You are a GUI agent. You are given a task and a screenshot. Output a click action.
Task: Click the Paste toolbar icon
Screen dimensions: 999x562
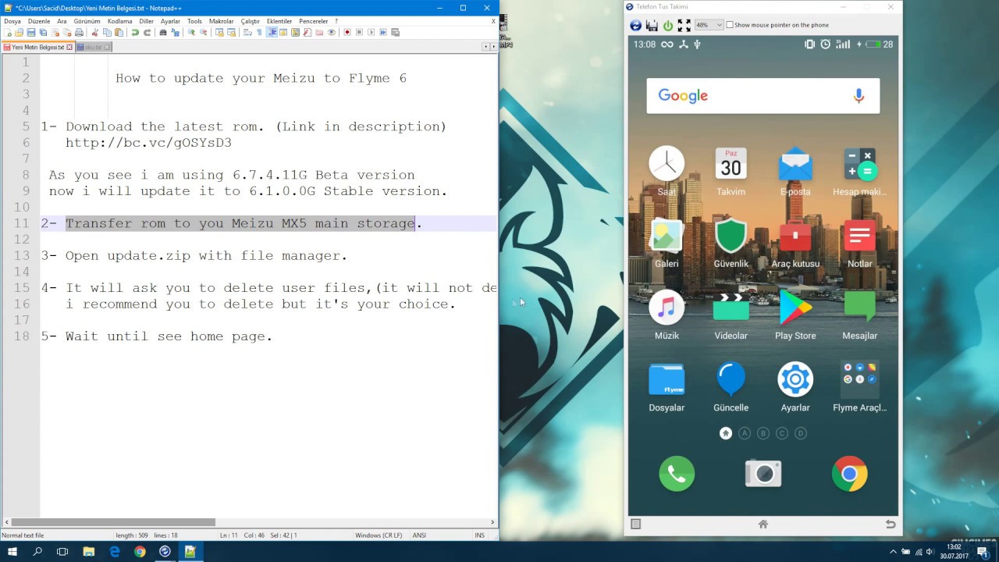[x=119, y=33]
